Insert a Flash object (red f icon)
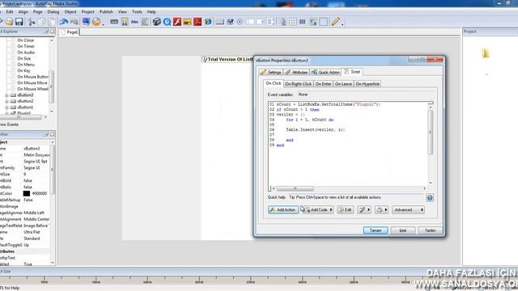518x291 pixels. pyautogui.click(x=177, y=22)
